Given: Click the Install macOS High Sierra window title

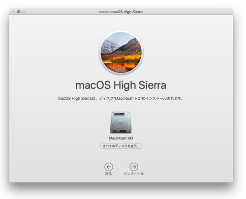Looking at the screenshot, I should coord(121,12).
